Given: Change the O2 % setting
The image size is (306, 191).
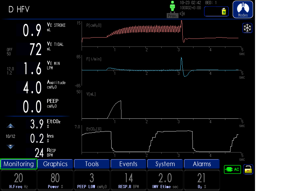Looking at the screenshot, I should point(202,180).
